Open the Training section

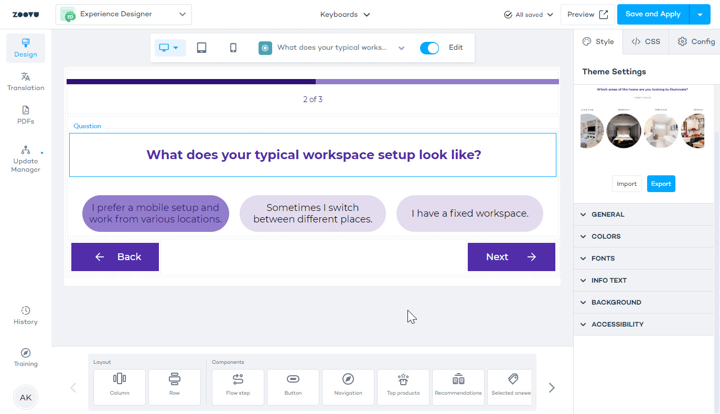[25, 356]
